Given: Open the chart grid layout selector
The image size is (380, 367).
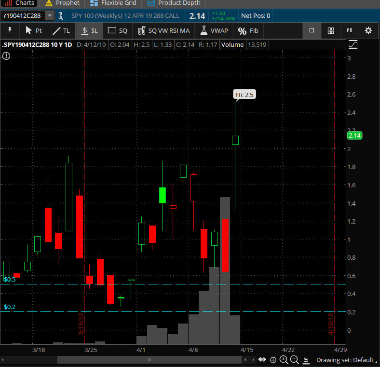Looking at the screenshot, I should [x=331, y=30].
